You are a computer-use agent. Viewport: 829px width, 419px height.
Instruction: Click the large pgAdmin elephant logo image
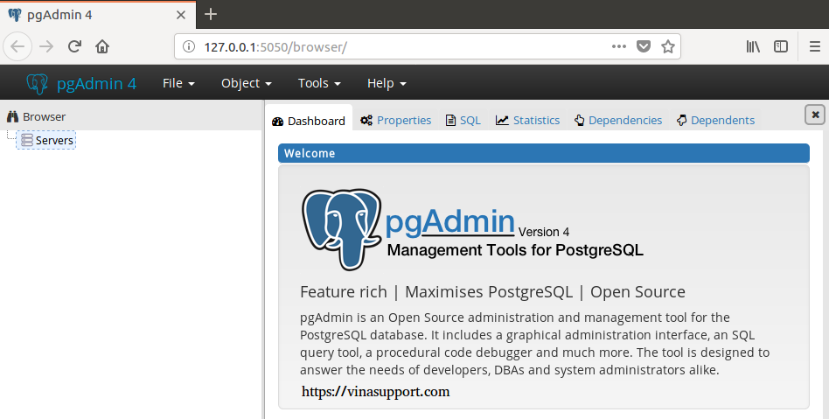click(342, 229)
